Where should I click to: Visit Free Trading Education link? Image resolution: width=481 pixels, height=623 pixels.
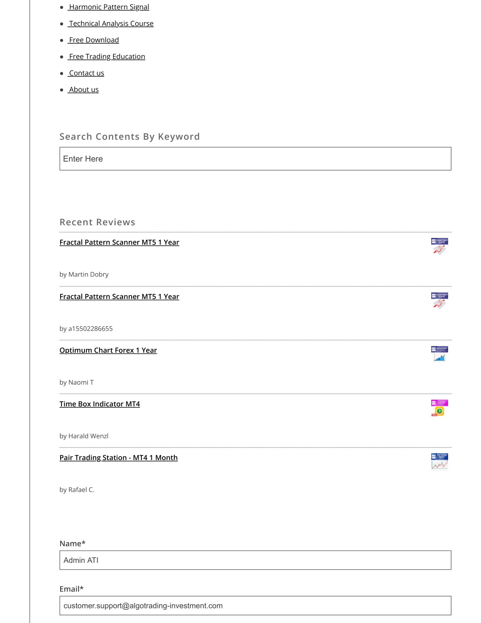pos(106,56)
